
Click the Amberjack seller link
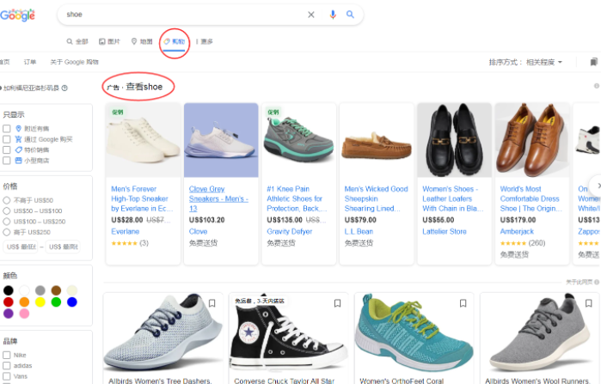click(x=517, y=232)
